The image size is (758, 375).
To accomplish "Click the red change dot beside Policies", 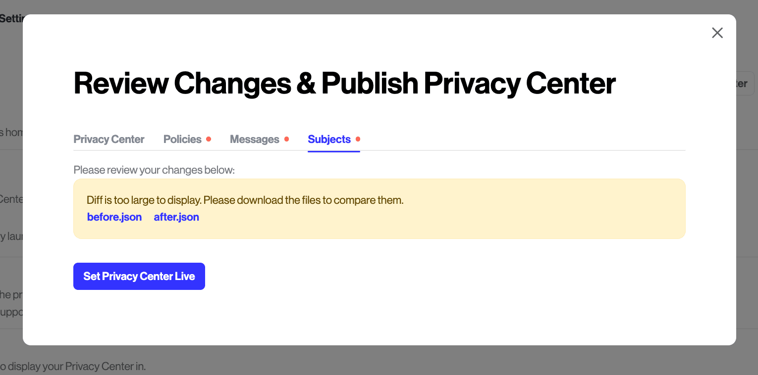I will coord(209,139).
